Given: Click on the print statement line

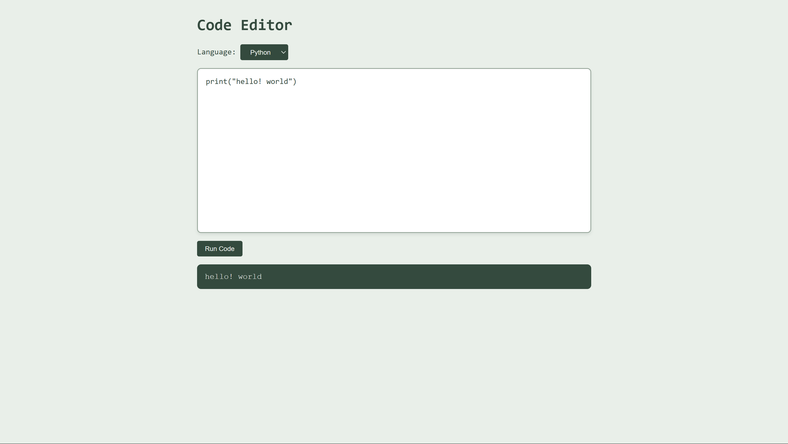Looking at the screenshot, I should point(251,81).
